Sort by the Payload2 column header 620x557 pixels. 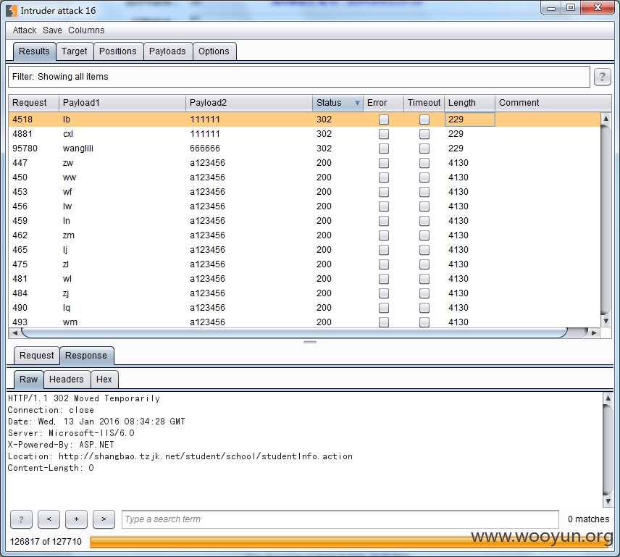249,103
